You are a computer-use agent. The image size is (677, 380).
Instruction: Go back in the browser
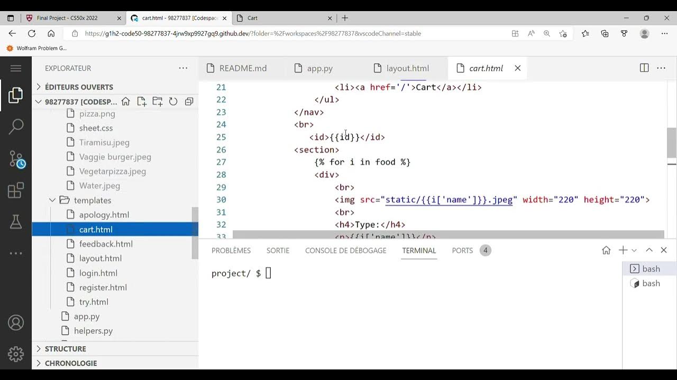[x=12, y=33]
